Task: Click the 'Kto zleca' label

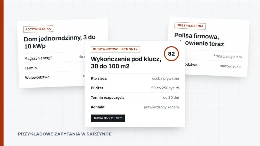Action: tap(99, 78)
